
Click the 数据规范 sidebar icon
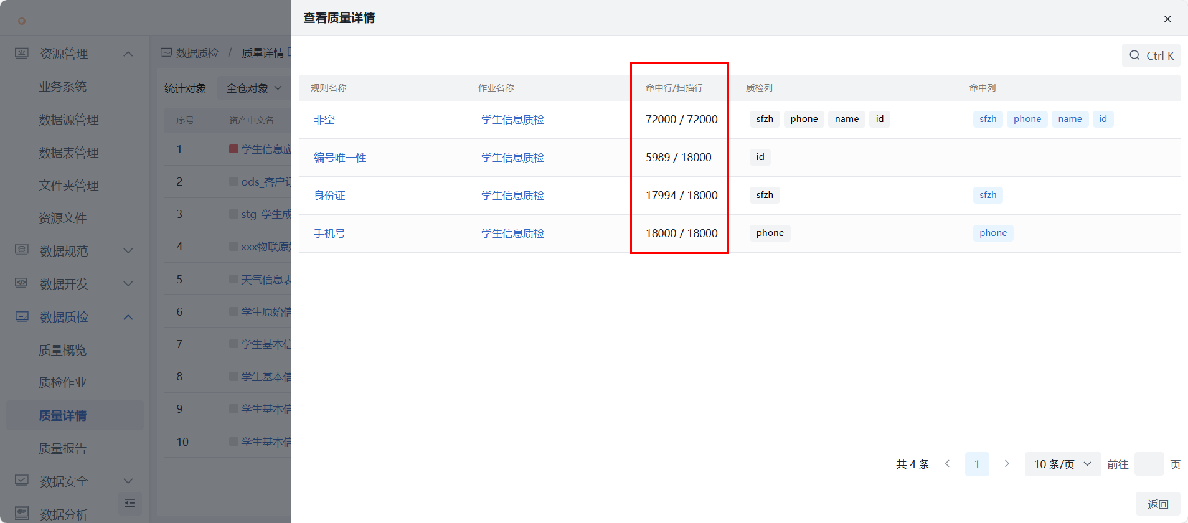pyautogui.click(x=22, y=250)
